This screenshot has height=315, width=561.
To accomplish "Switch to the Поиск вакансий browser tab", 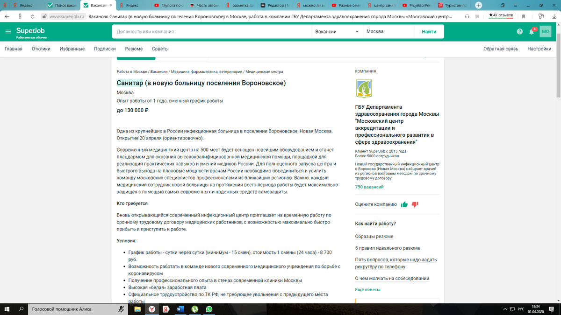I will [x=63, y=5].
